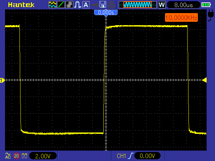Click the sine wave channel icon

[x=52, y=4]
